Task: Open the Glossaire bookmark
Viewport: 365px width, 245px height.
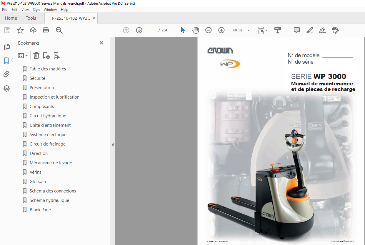Action: (39, 182)
